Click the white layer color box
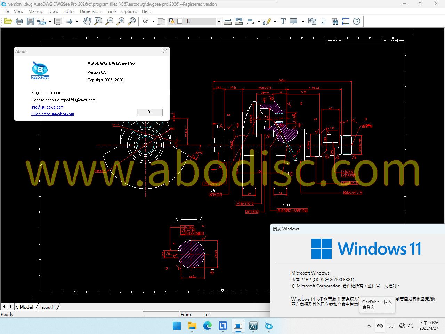This screenshot has height=334, width=445. [x=180, y=21]
